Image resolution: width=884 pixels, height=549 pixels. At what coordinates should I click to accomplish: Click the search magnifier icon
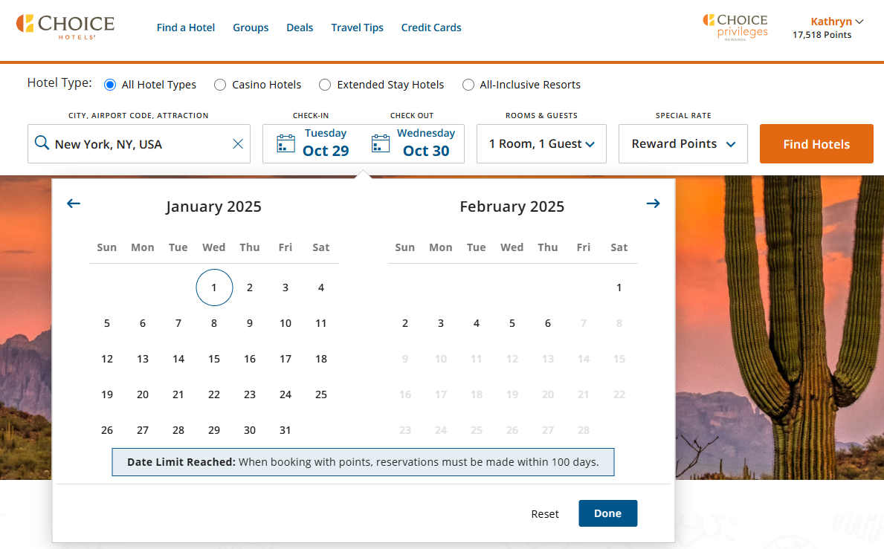42,143
